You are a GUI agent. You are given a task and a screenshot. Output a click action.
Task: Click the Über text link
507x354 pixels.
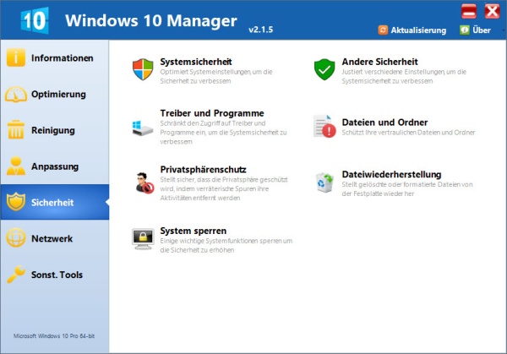[x=482, y=30]
